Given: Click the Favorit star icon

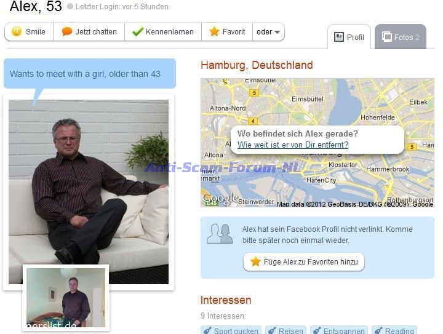Looking at the screenshot, I should [x=214, y=31].
